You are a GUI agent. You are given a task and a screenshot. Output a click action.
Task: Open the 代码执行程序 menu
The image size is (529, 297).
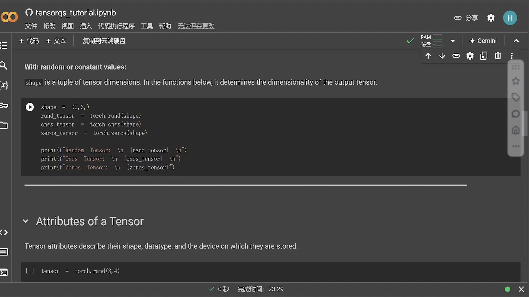116,26
